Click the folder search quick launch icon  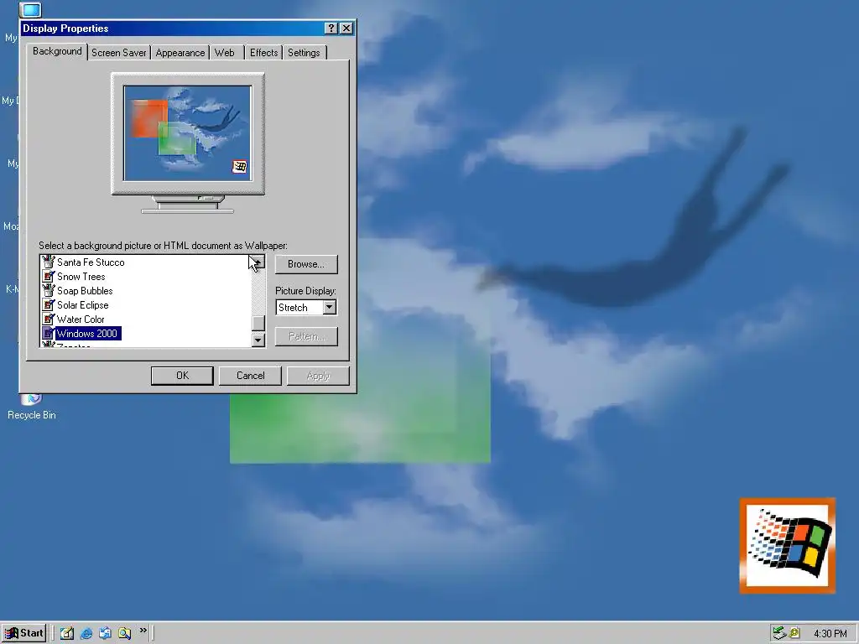124,633
